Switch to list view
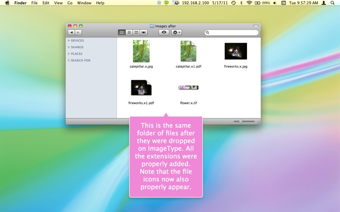Image resolution: width=340 pixels, height=212 pixels. click(x=129, y=33)
